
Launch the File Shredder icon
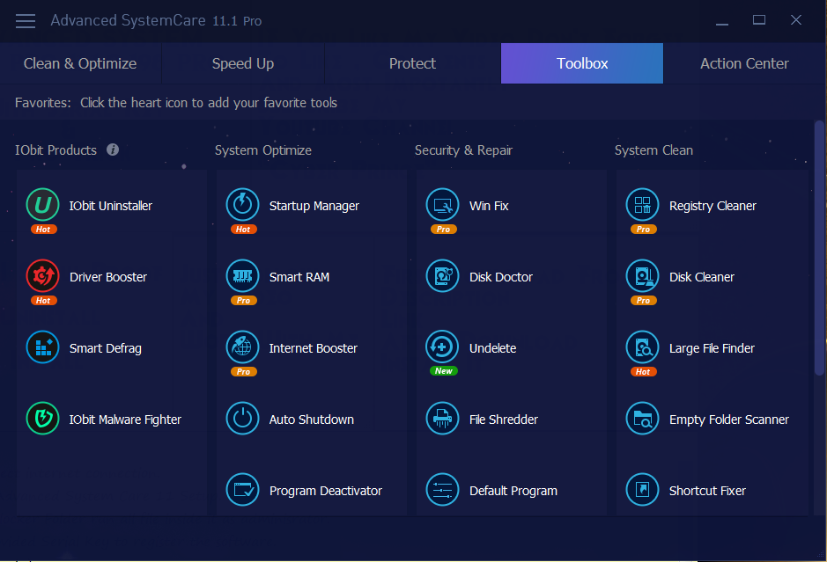[x=442, y=419]
